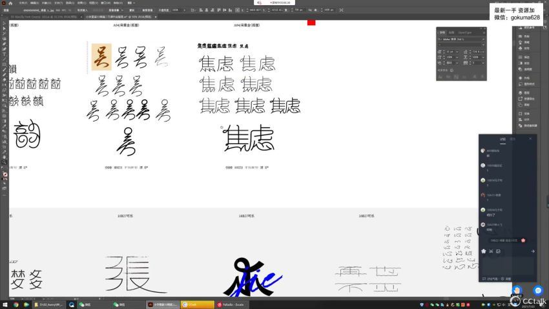Select the Direct Selection tool
Image resolution: width=549 pixels, height=309 pixels.
(x=4, y=29)
